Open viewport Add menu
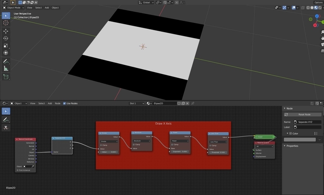The width and height of the screenshot is (324, 195). point(47,8)
